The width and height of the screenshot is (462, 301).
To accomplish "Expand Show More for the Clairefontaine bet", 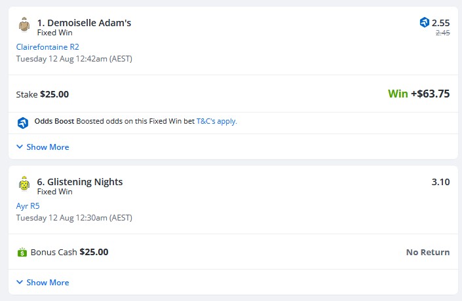I will (x=43, y=147).
